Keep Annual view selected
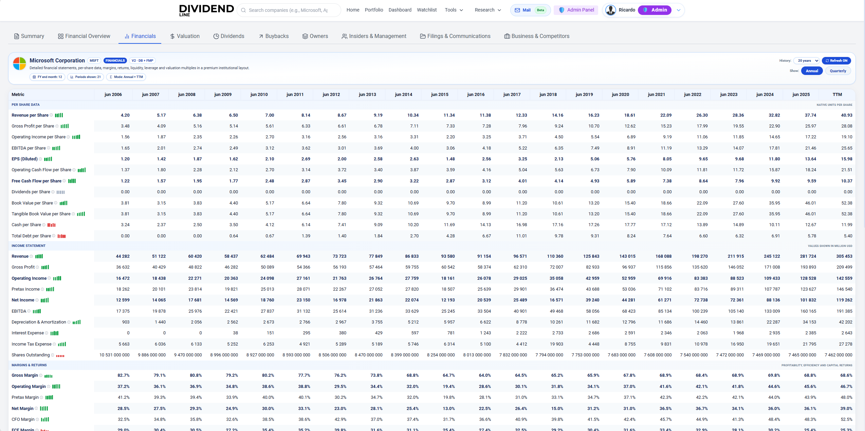The width and height of the screenshot is (865, 431). click(x=812, y=71)
